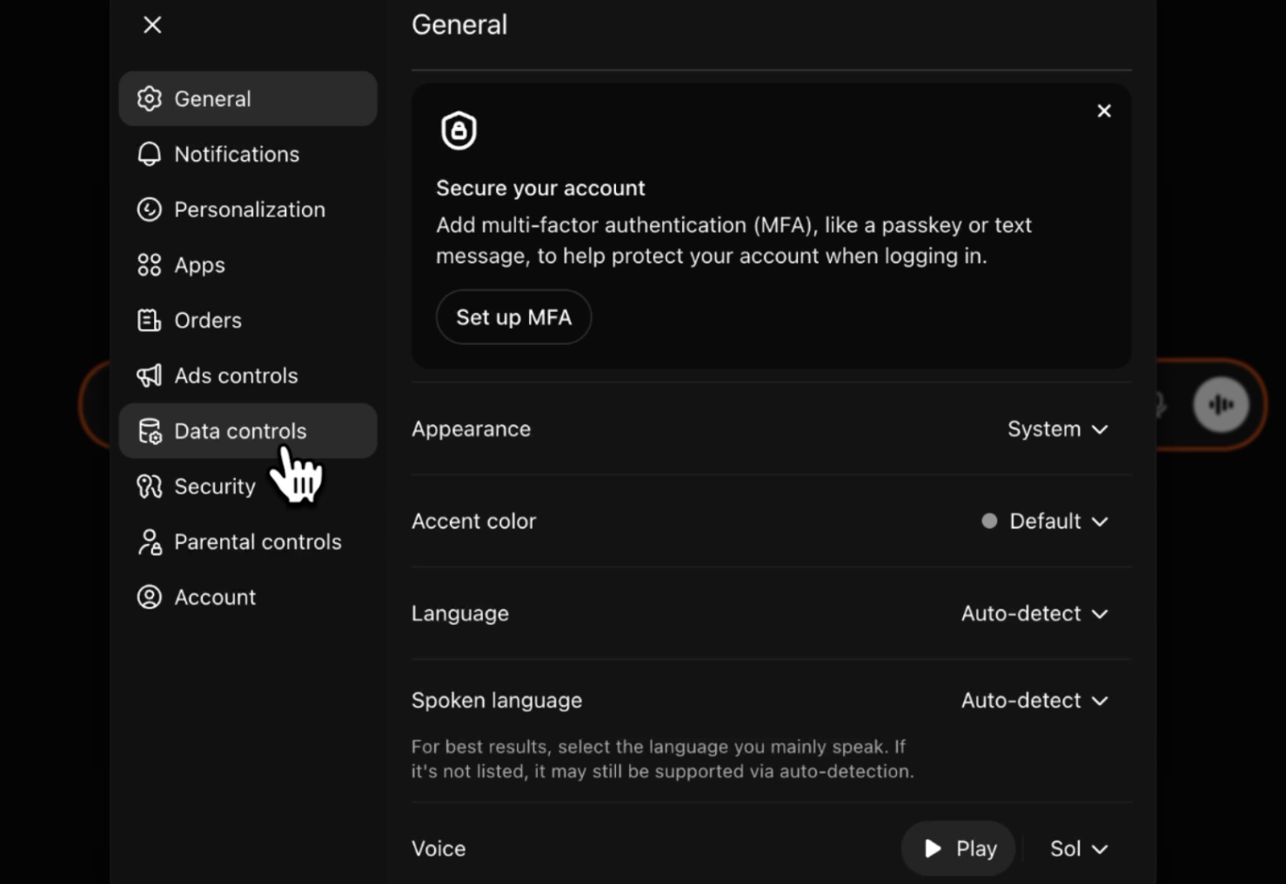
Task: Dismiss the Secure your account banner
Action: (1103, 110)
